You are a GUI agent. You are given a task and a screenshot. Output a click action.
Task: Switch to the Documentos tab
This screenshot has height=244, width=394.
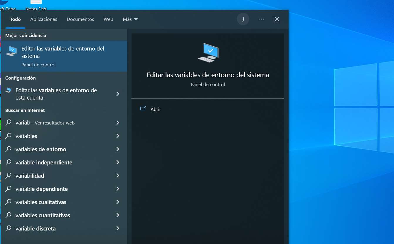coord(80,19)
